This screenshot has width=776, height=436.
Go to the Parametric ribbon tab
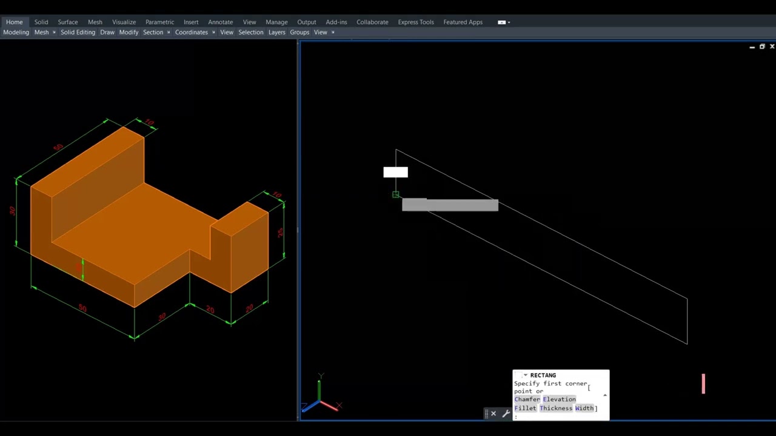tap(159, 22)
